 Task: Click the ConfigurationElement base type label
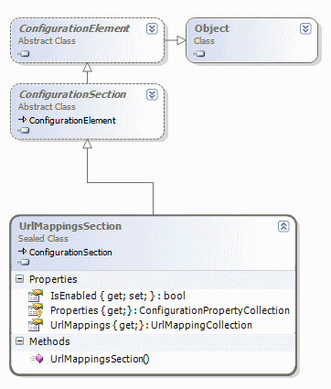click(72, 121)
